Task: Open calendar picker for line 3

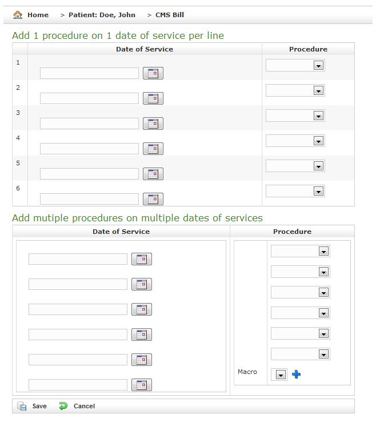Action: tap(153, 124)
